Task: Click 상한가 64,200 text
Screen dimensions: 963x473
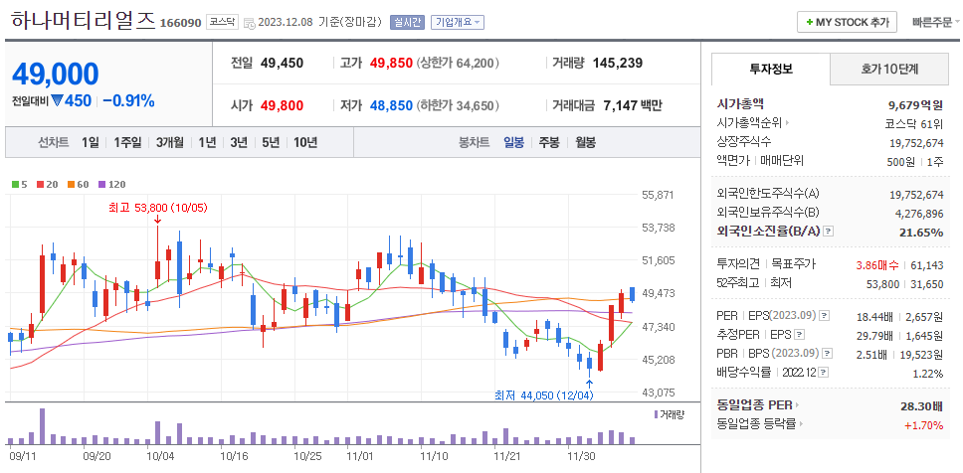Action: 458,63
